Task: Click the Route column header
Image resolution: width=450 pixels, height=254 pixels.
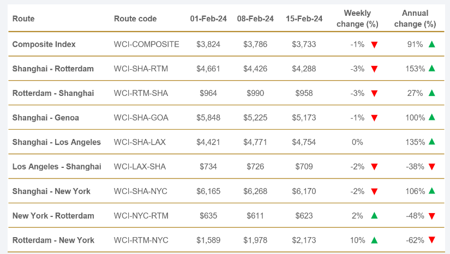Action: pyautogui.click(x=23, y=19)
